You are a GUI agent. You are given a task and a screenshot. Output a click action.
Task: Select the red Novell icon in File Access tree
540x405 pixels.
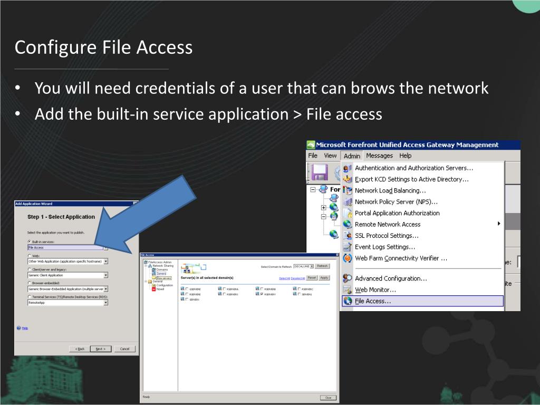click(153, 290)
